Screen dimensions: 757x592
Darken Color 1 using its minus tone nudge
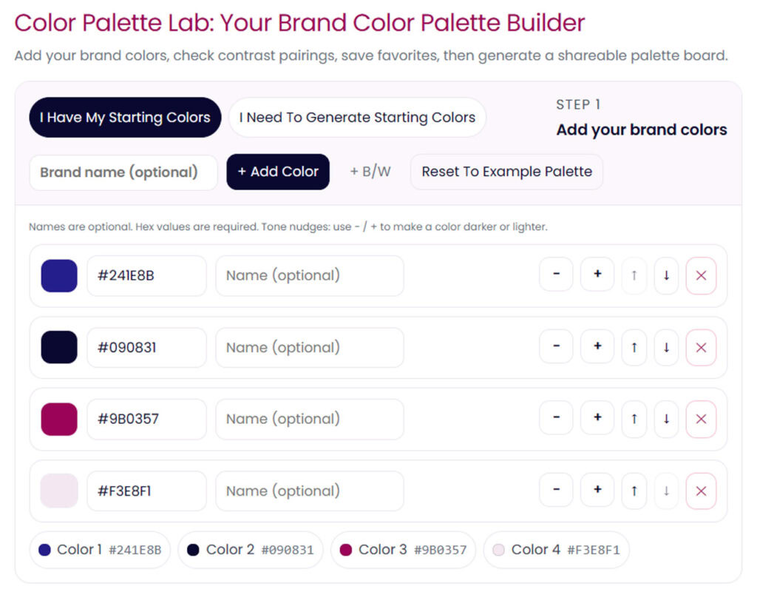click(555, 275)
